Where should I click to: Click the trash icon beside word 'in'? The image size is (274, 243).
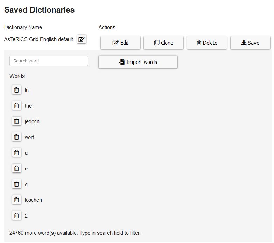(x=16, y=90)
